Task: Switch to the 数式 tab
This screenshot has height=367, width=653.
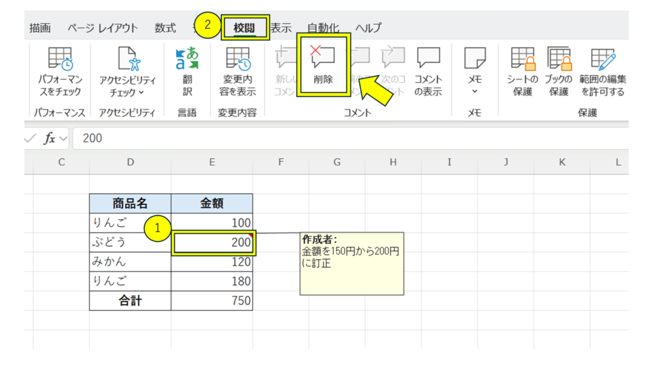Action: (165, 28)
